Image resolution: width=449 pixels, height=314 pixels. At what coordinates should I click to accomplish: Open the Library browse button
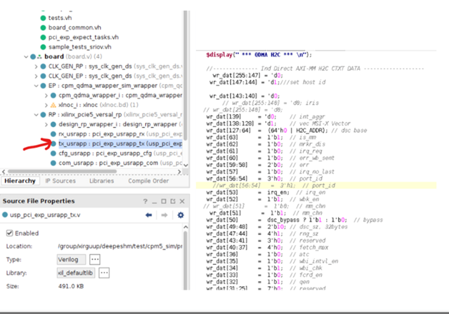pos(104,273)
